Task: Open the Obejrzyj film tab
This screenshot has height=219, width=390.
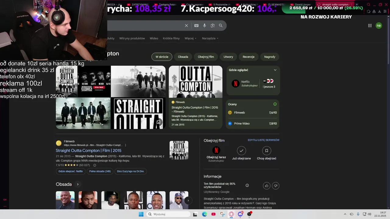Action: click(206, 57)
